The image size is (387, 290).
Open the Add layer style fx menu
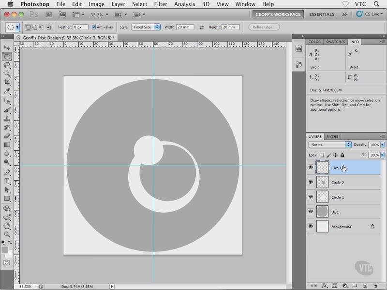point(324,286)
